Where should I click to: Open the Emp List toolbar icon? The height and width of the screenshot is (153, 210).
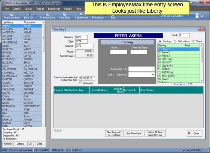point(29,16)
